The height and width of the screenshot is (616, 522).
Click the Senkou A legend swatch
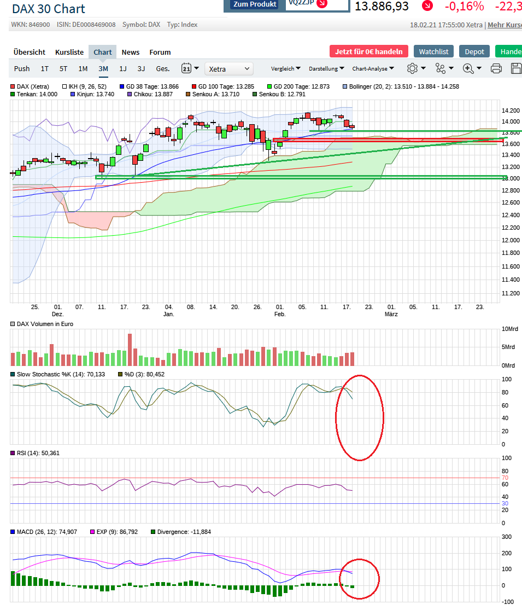(x=188, y=94)
